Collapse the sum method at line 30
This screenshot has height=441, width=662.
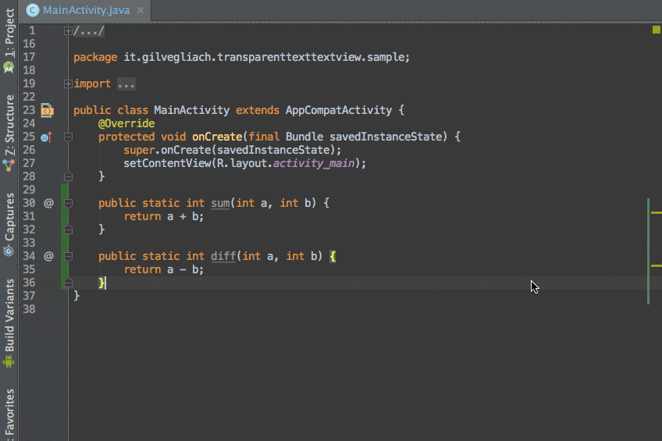(x=68, y=203)
